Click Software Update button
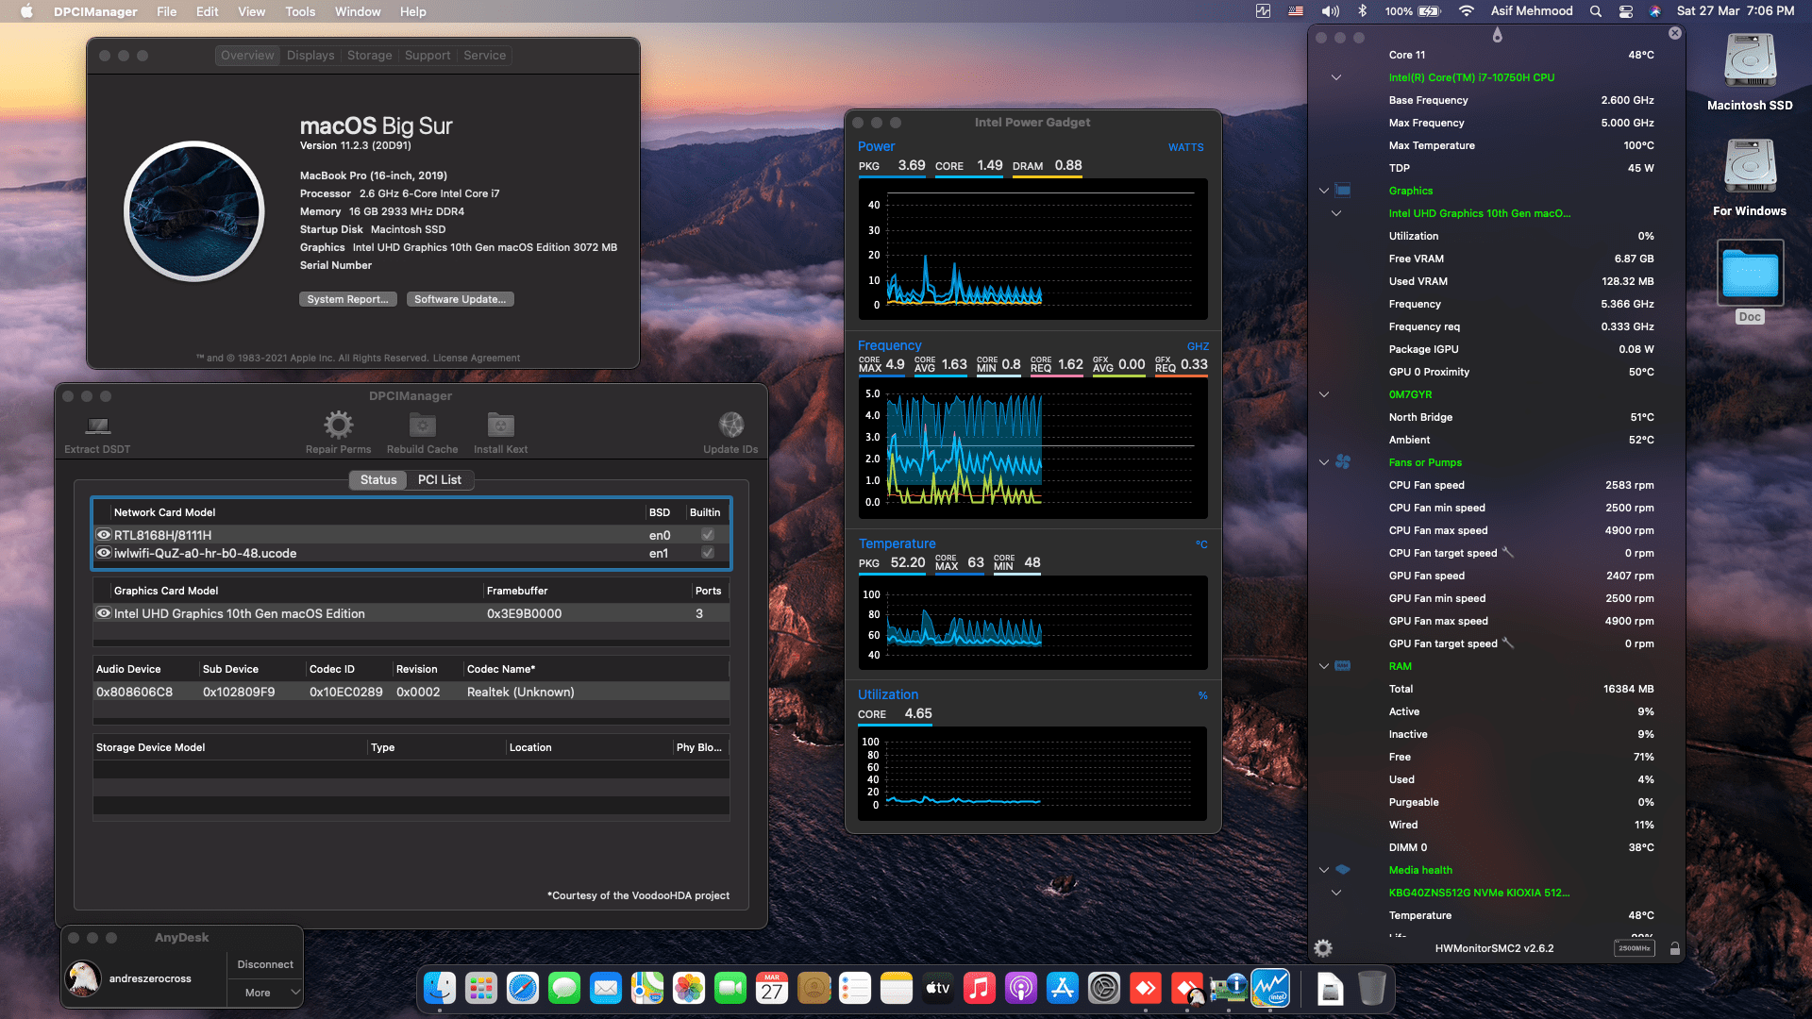Image resolution: width=1812 pixels, height=1019 pixels. (x=460, y=299)
